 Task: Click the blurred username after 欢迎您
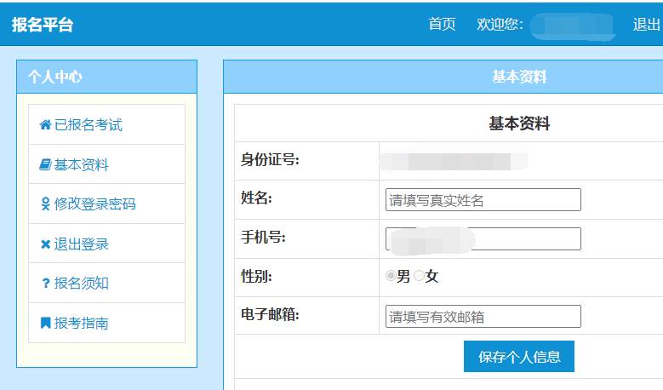coord(572,26)
